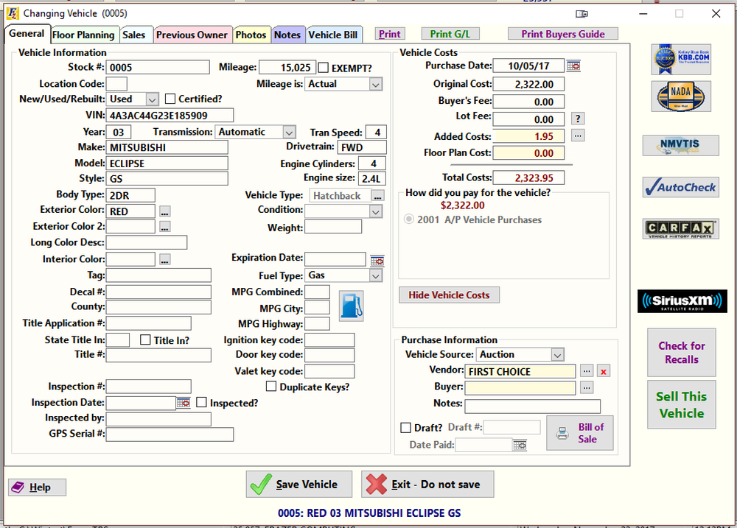Run an AutoCheck vehicle report
Image resolution: width=737 pixels, height=528 pixels.
click(680, 187)
